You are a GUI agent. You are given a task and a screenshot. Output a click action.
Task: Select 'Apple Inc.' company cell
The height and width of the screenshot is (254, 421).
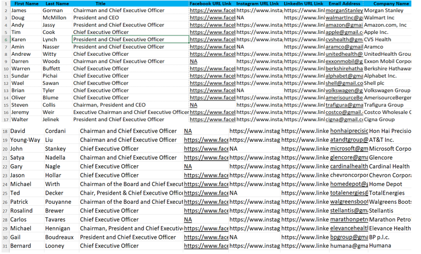pyautogui.click(x=388, y=32)
